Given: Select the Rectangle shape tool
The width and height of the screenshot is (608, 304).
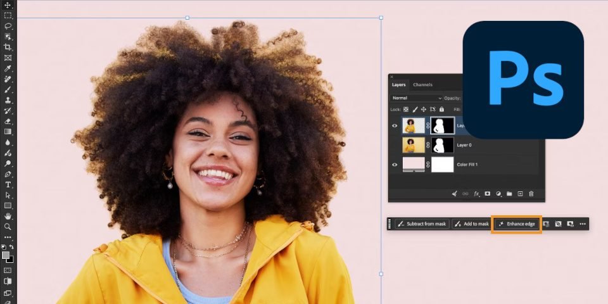Looking at the screenshot, I should [x=8, y=205].
